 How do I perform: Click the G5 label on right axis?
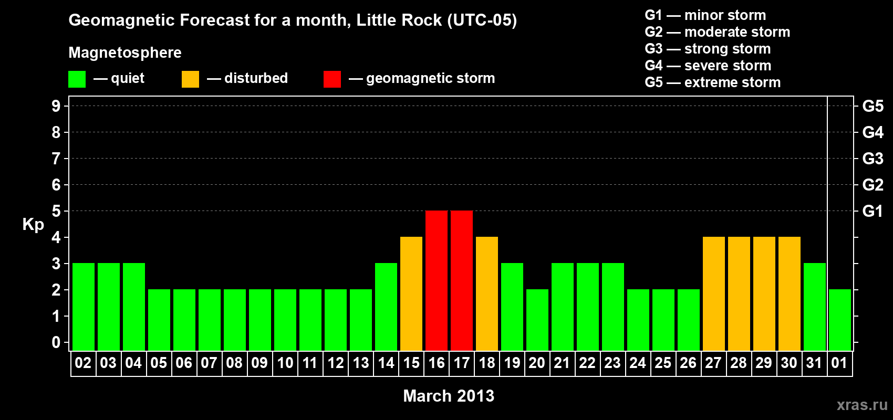(873, 106)
